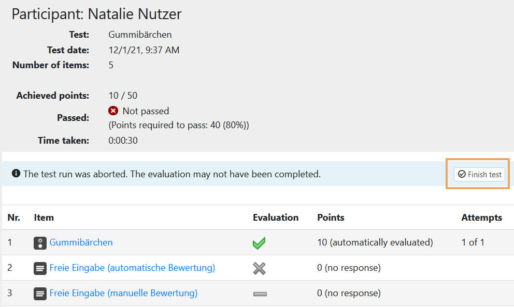Click the Nr. column header
This screenshot has width=514, height=307.
tap(14, 218)
